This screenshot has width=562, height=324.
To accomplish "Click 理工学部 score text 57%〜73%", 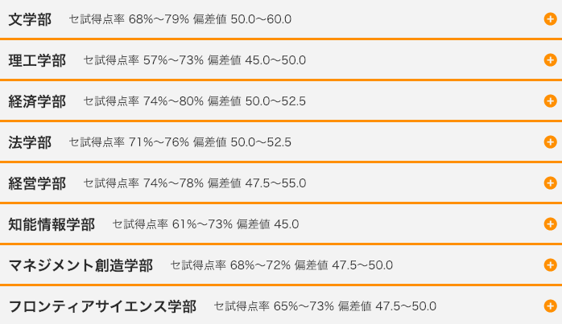I will (x=173, y=59).
